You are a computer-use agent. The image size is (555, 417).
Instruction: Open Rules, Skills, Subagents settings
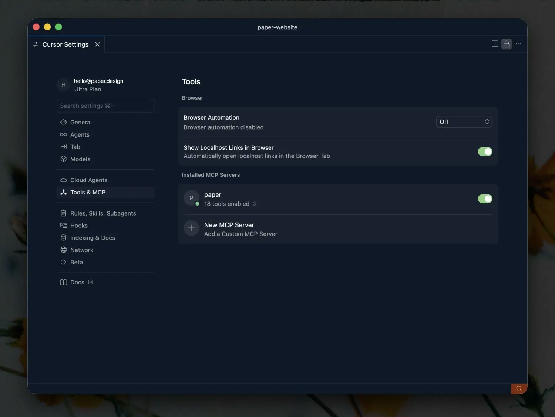click(103, 213)
